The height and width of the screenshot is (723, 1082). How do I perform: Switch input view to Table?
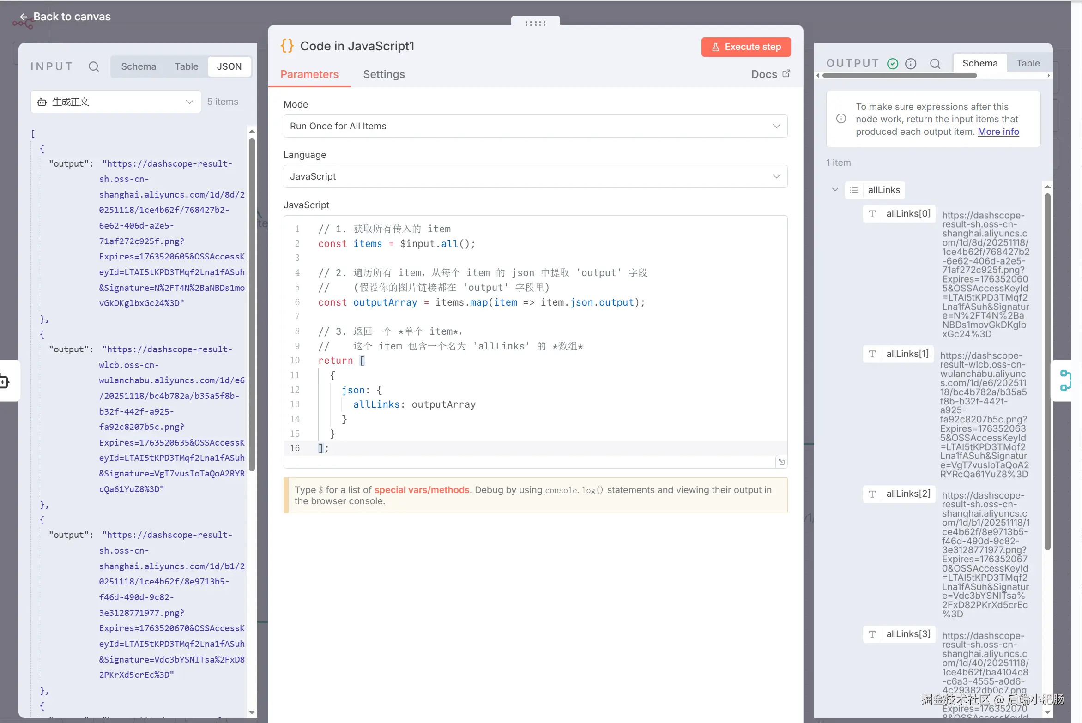186,66
